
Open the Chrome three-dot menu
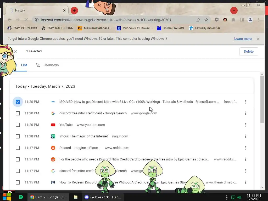(259, 20)
